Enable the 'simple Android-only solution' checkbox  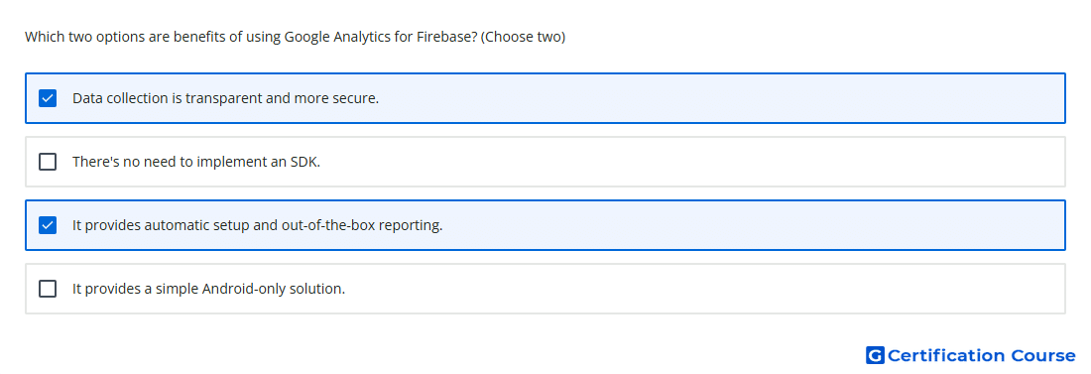48,289
